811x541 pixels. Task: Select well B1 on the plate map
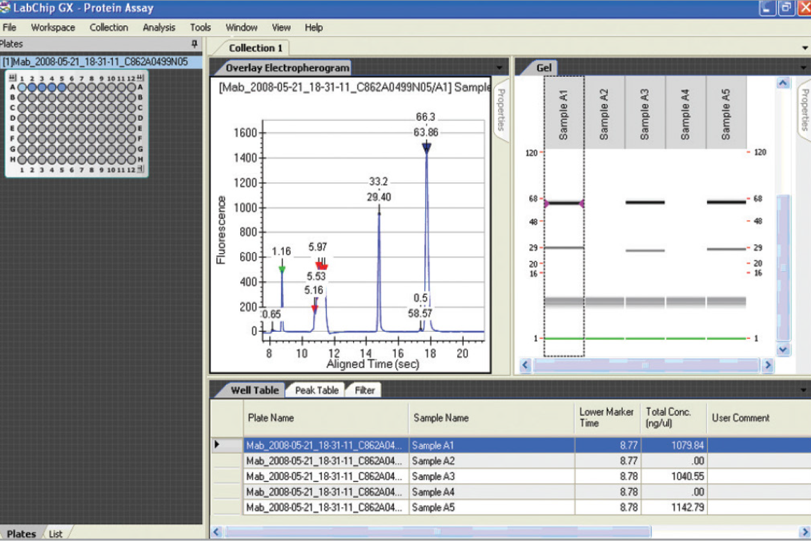(x=21, y=98)
